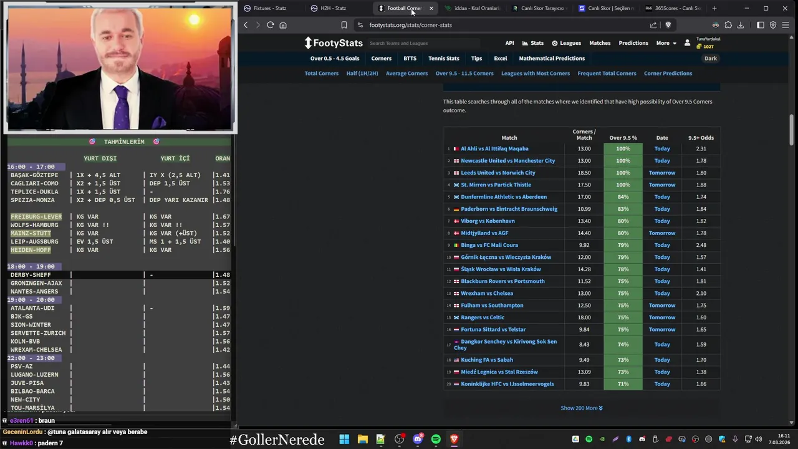798x449 pixels.
Task: Open Leagues with Most Corners link
Action: click(536, 73)
